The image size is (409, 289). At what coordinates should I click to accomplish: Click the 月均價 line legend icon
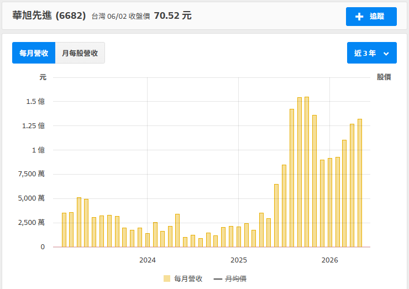[x=218, y=279]
